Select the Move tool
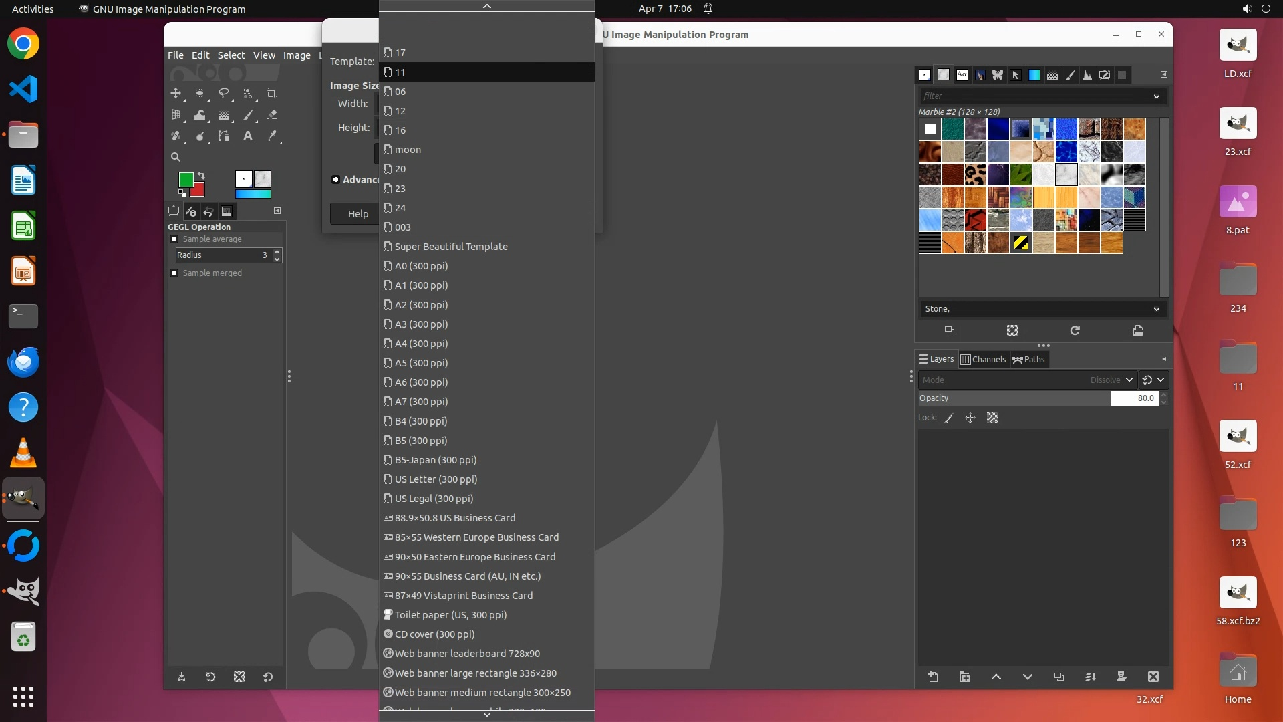The width and height of the screenshot is (1283, 722). pyautogui.click(x=176, y=93)
